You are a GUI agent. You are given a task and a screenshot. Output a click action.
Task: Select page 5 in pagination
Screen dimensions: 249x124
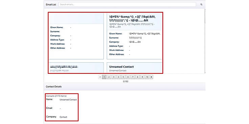(123, 77)
